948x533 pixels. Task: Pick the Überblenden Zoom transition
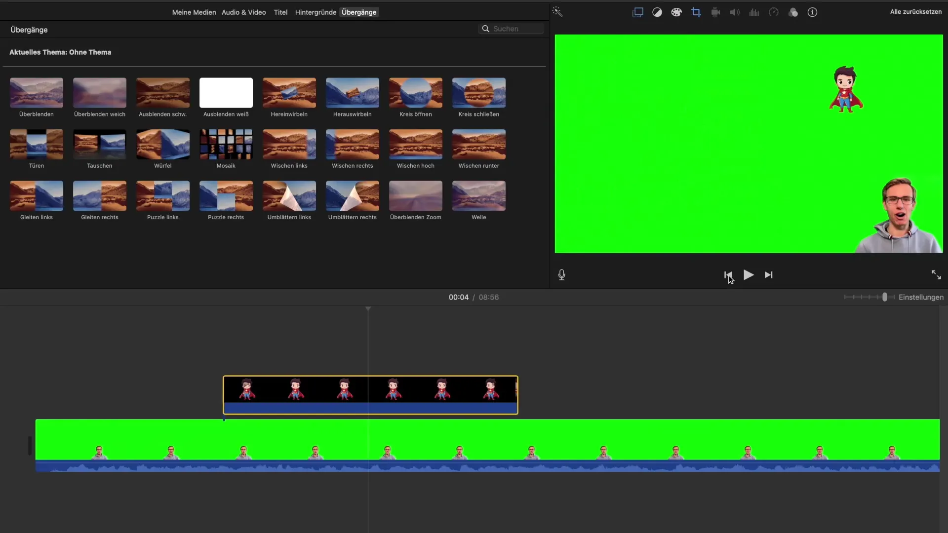416,201
